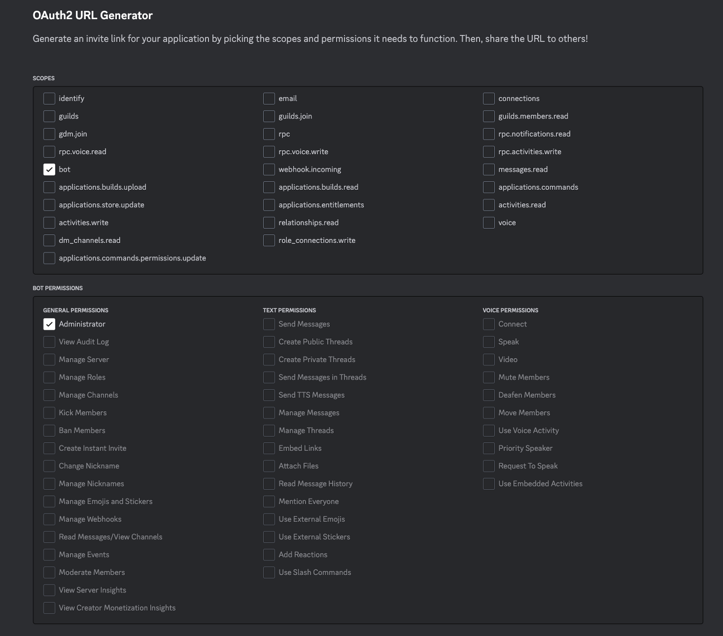Enable the applications.commands scope
The height and width of the screenshot is (636, 723).
pos(489,187)
